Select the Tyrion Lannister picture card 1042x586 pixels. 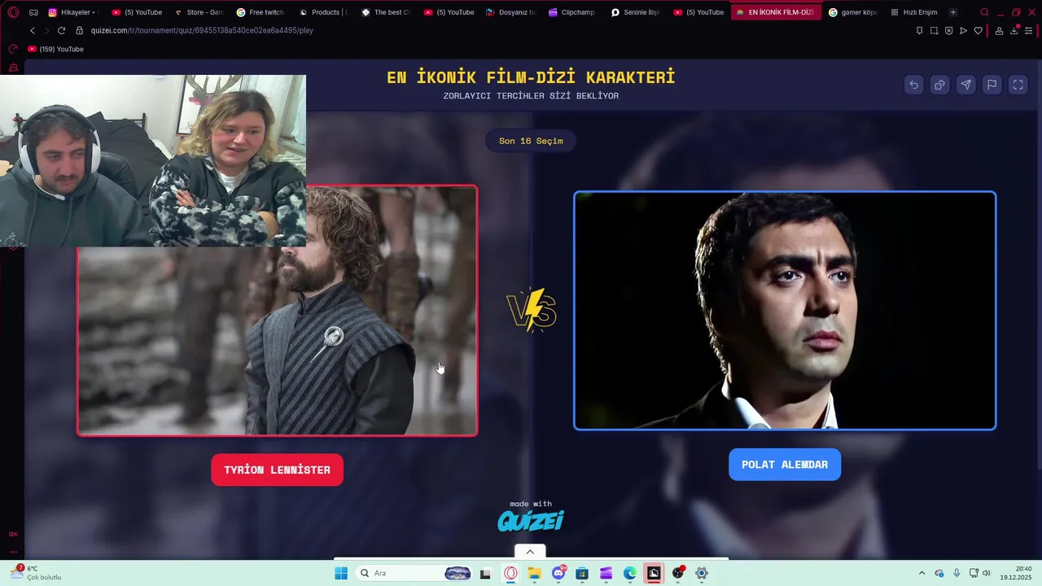coord(277,311)
